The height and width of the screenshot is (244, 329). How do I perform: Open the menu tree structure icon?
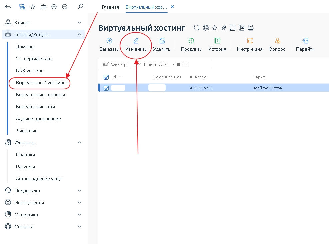pos(22,7)
